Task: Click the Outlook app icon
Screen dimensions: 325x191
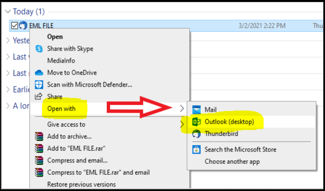Action: click(196, 122)
